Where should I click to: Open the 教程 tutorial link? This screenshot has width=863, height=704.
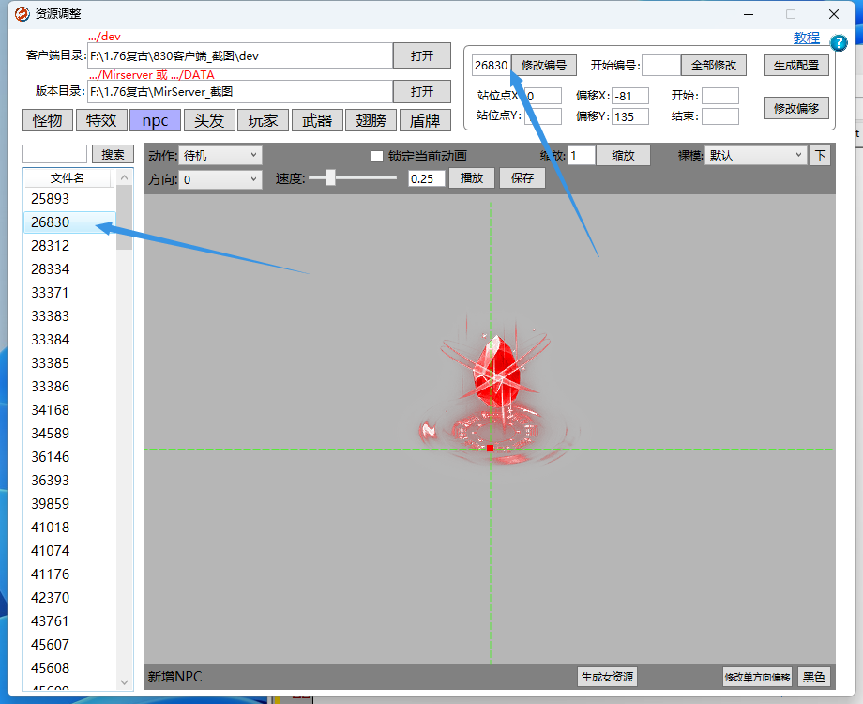[806, 38]
